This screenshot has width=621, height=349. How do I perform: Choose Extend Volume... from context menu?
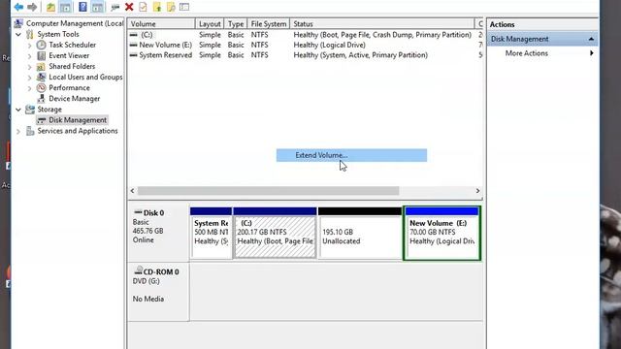351,155
